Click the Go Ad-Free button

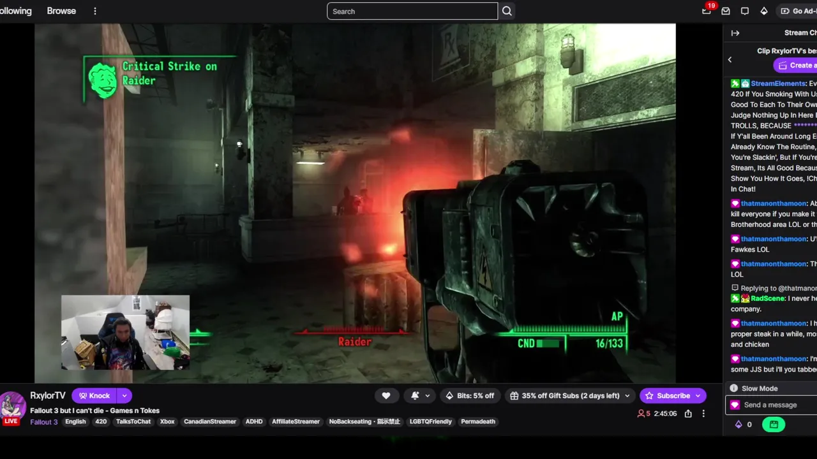coord(798,11)
